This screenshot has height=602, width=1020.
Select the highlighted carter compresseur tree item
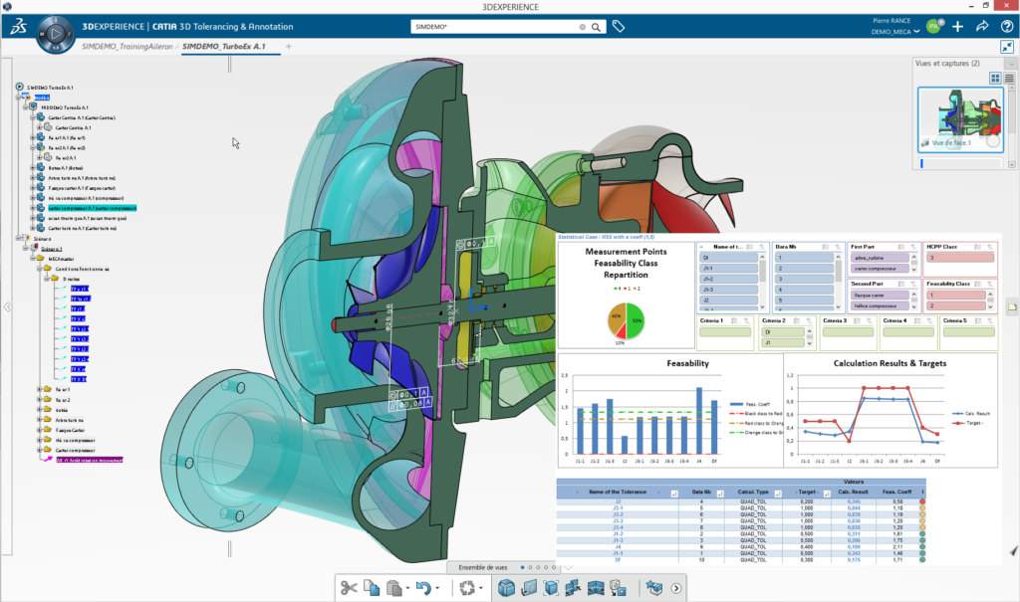[x=93, y=208]
